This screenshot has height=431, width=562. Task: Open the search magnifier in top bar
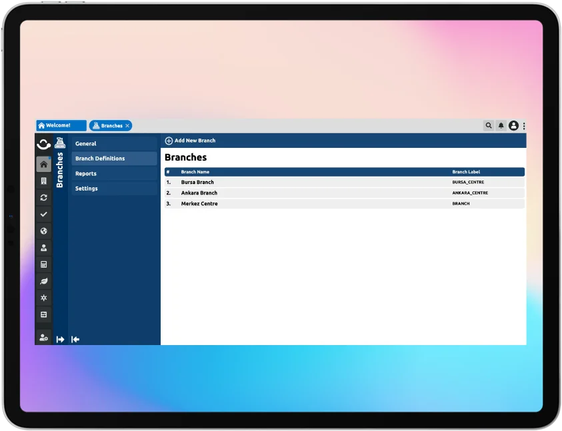pyautogui.click(x=489, y=125)
